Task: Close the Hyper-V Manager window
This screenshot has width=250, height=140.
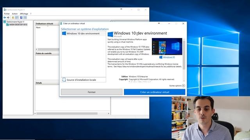Action: [146, 10]
